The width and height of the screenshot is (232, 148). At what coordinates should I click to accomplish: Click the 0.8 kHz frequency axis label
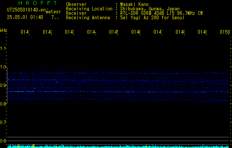[3, 104]
